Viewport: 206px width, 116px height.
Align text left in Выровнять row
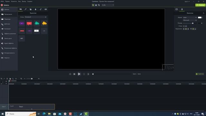click(184, 29)
